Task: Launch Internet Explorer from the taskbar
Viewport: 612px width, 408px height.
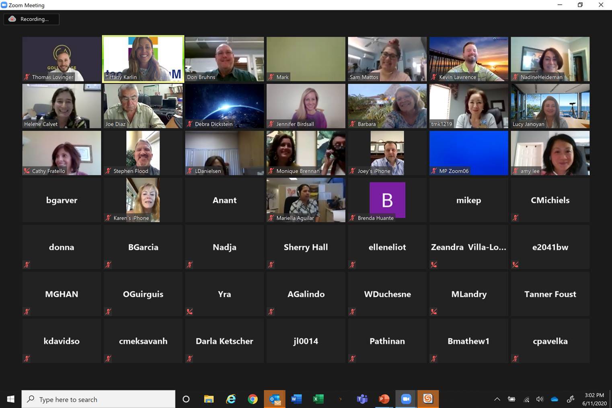Action: [231, 399]
